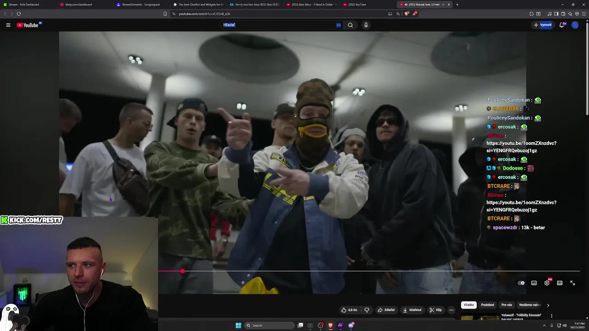This screenshot has width=589, height=331.
Task: Open the Discord taskbar icon
Action: pyautogui.click(x=351, y=325)
